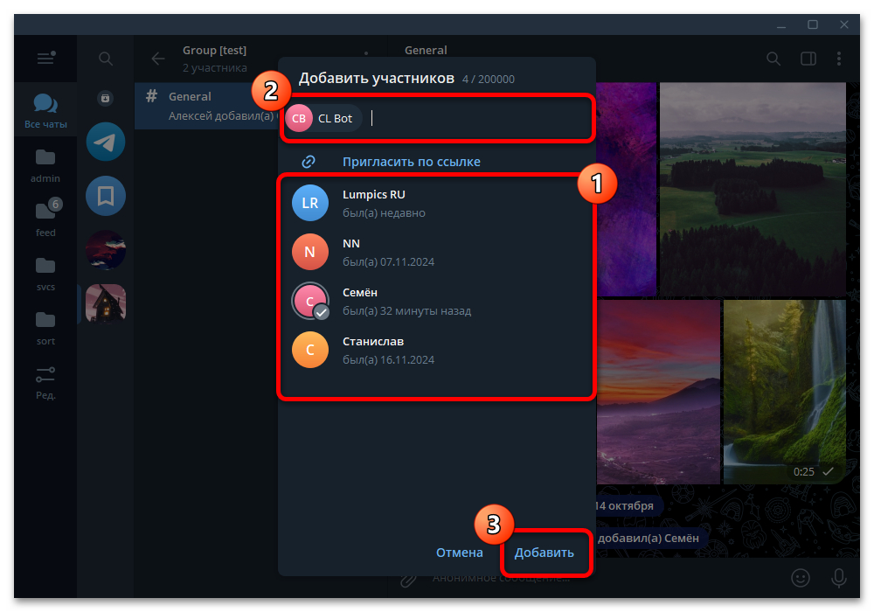
Task: Click Пригласить по ссылке invite link
Action: tap(412, 162)
